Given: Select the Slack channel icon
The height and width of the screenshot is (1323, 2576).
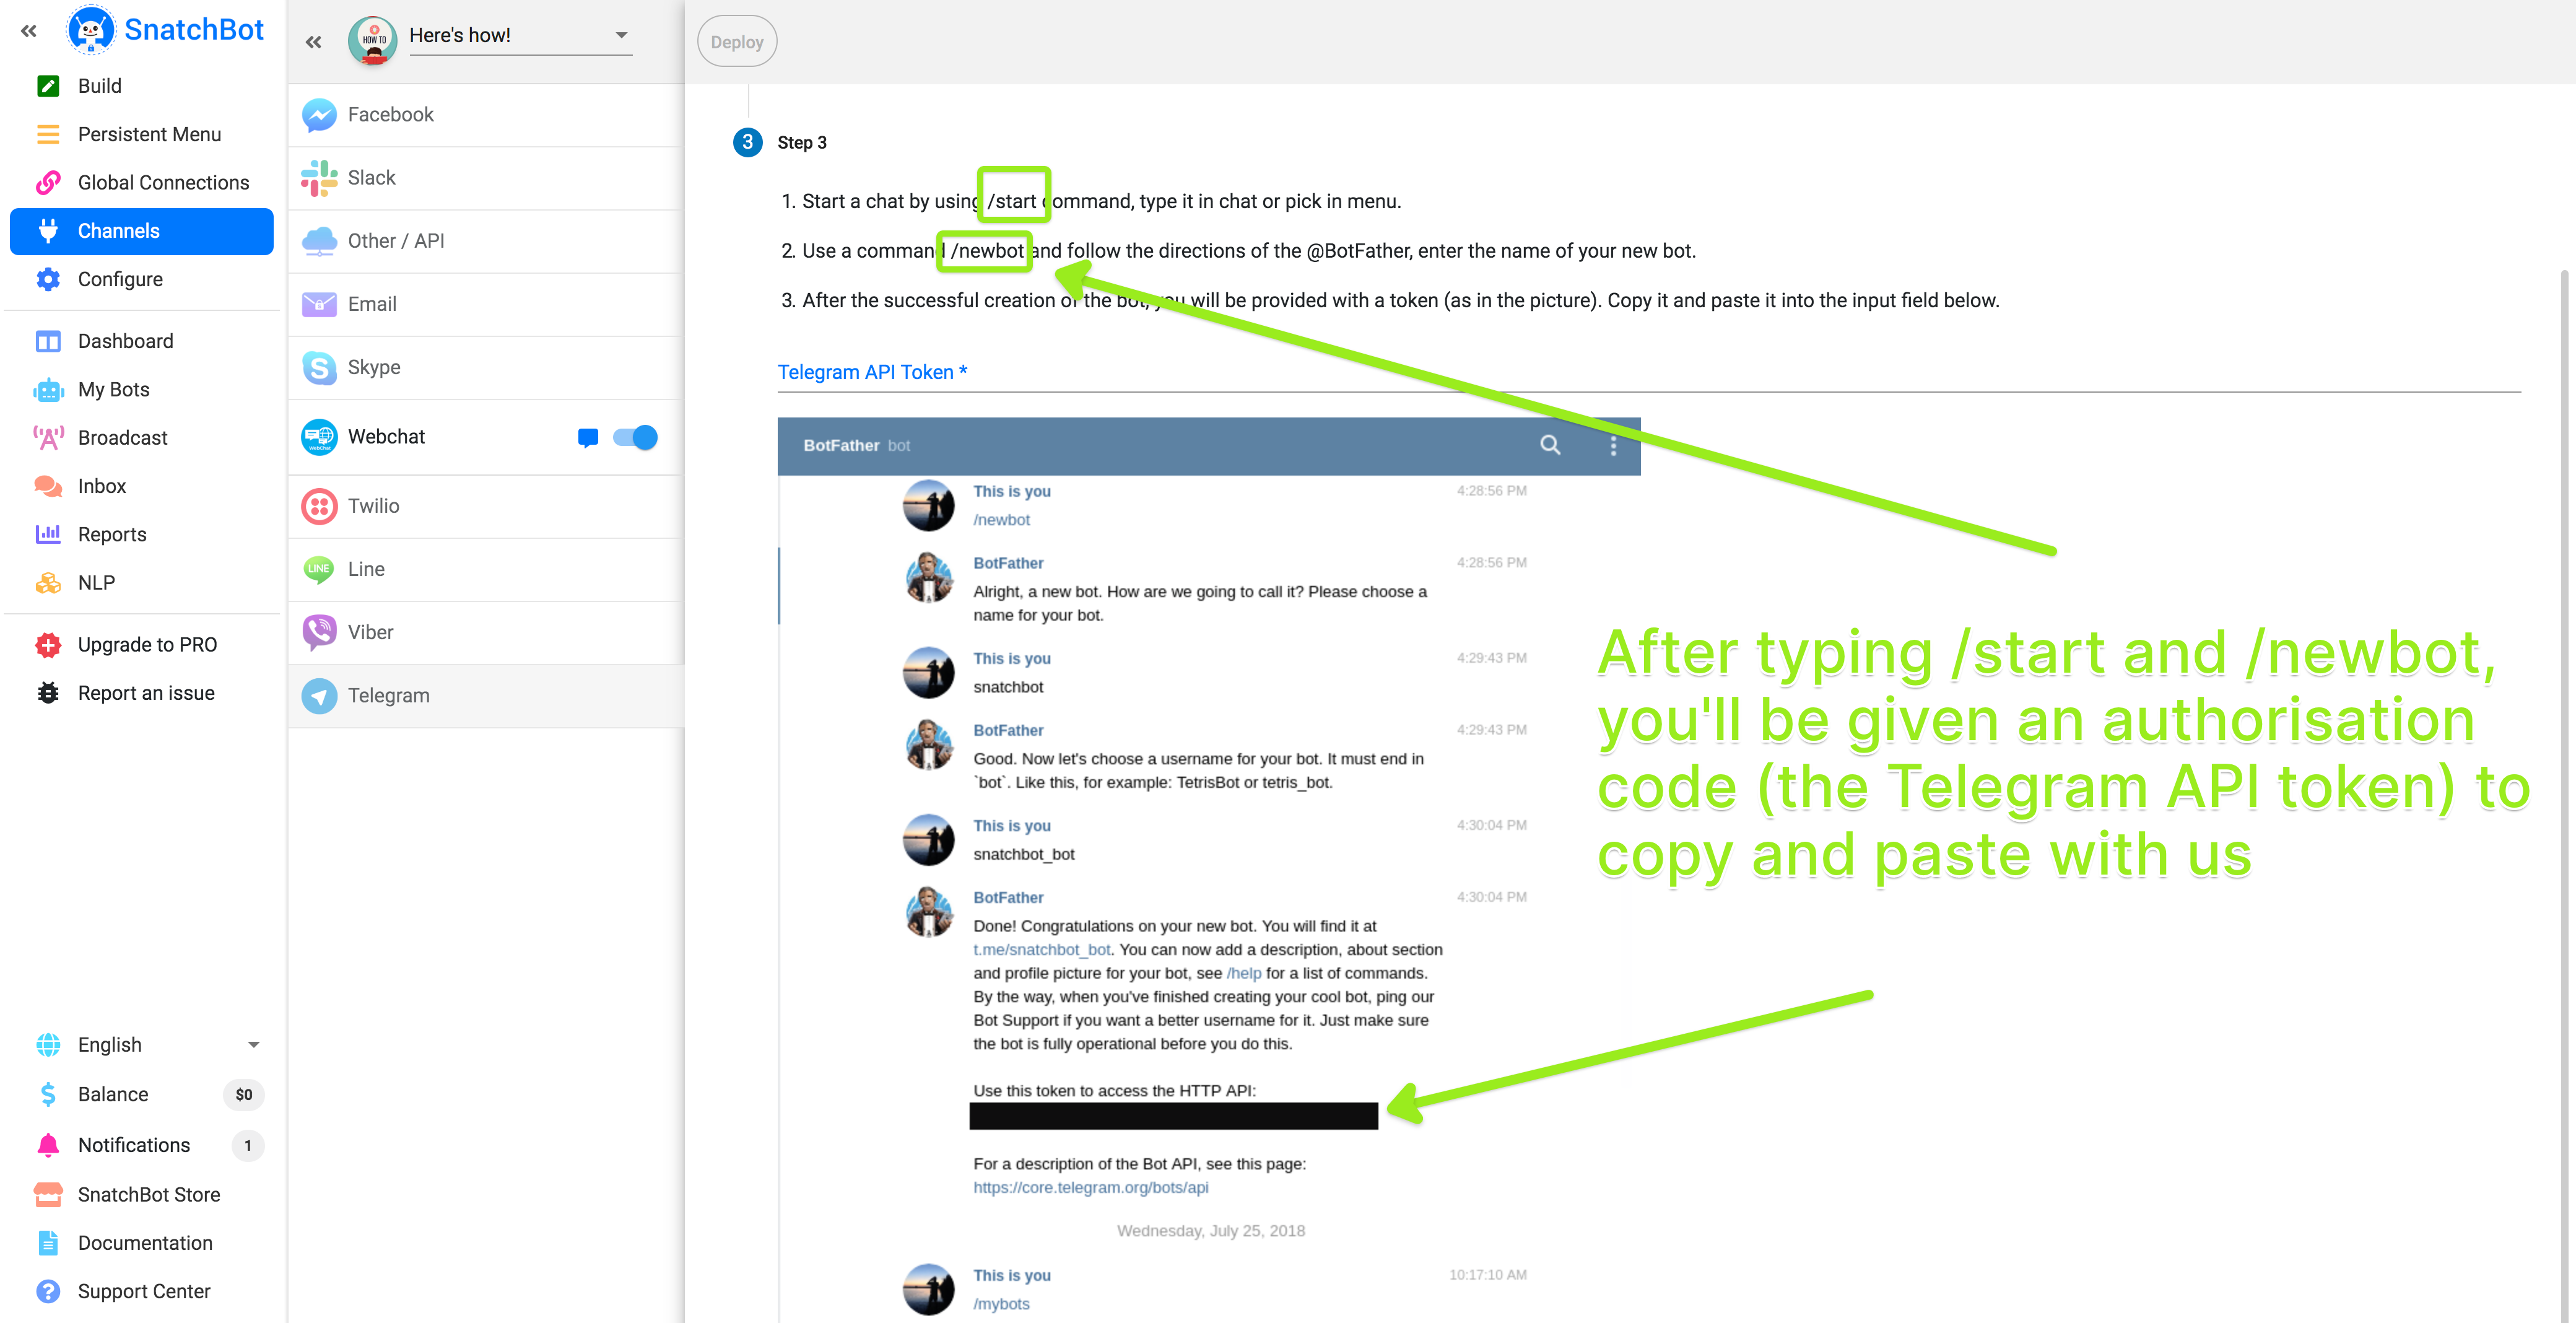Looking at the screenshot, I should pyautogui.click(x=319, y=178).
